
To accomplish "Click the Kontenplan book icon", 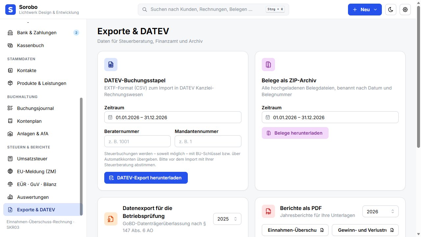I will (10, 121).
